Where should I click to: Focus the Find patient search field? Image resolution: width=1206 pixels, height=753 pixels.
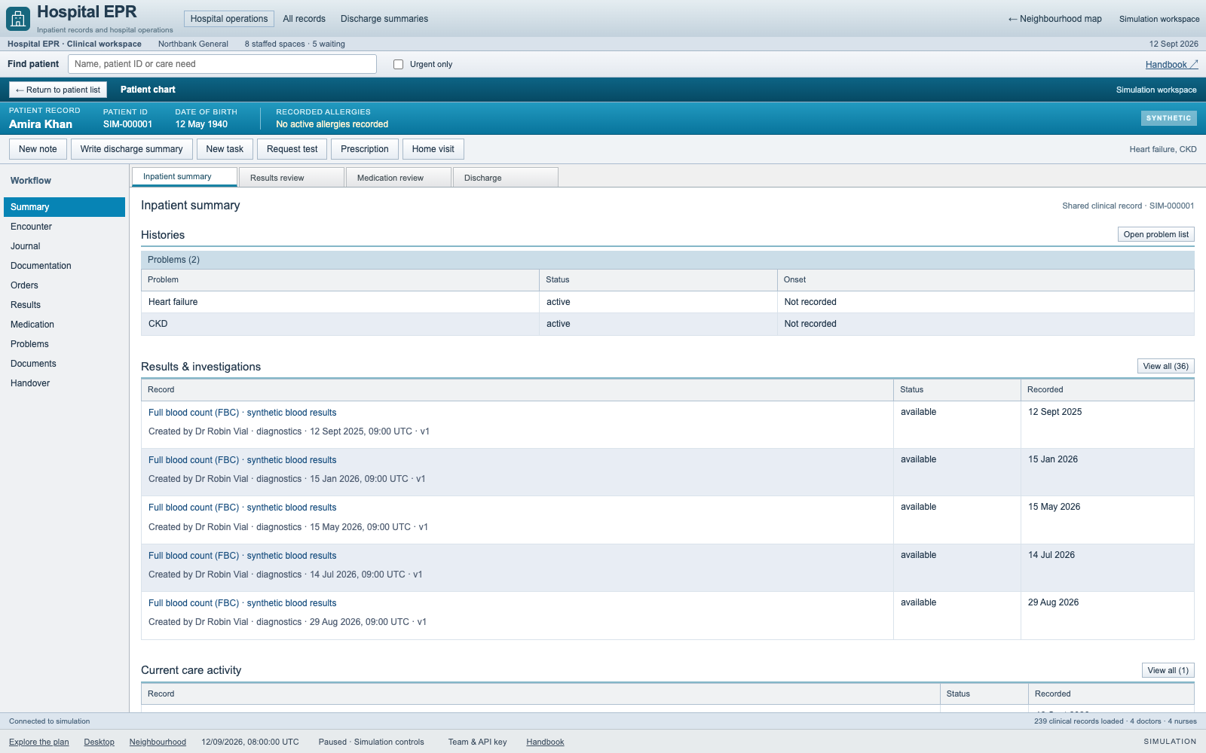pyautogui.click(x=222, y=64)
